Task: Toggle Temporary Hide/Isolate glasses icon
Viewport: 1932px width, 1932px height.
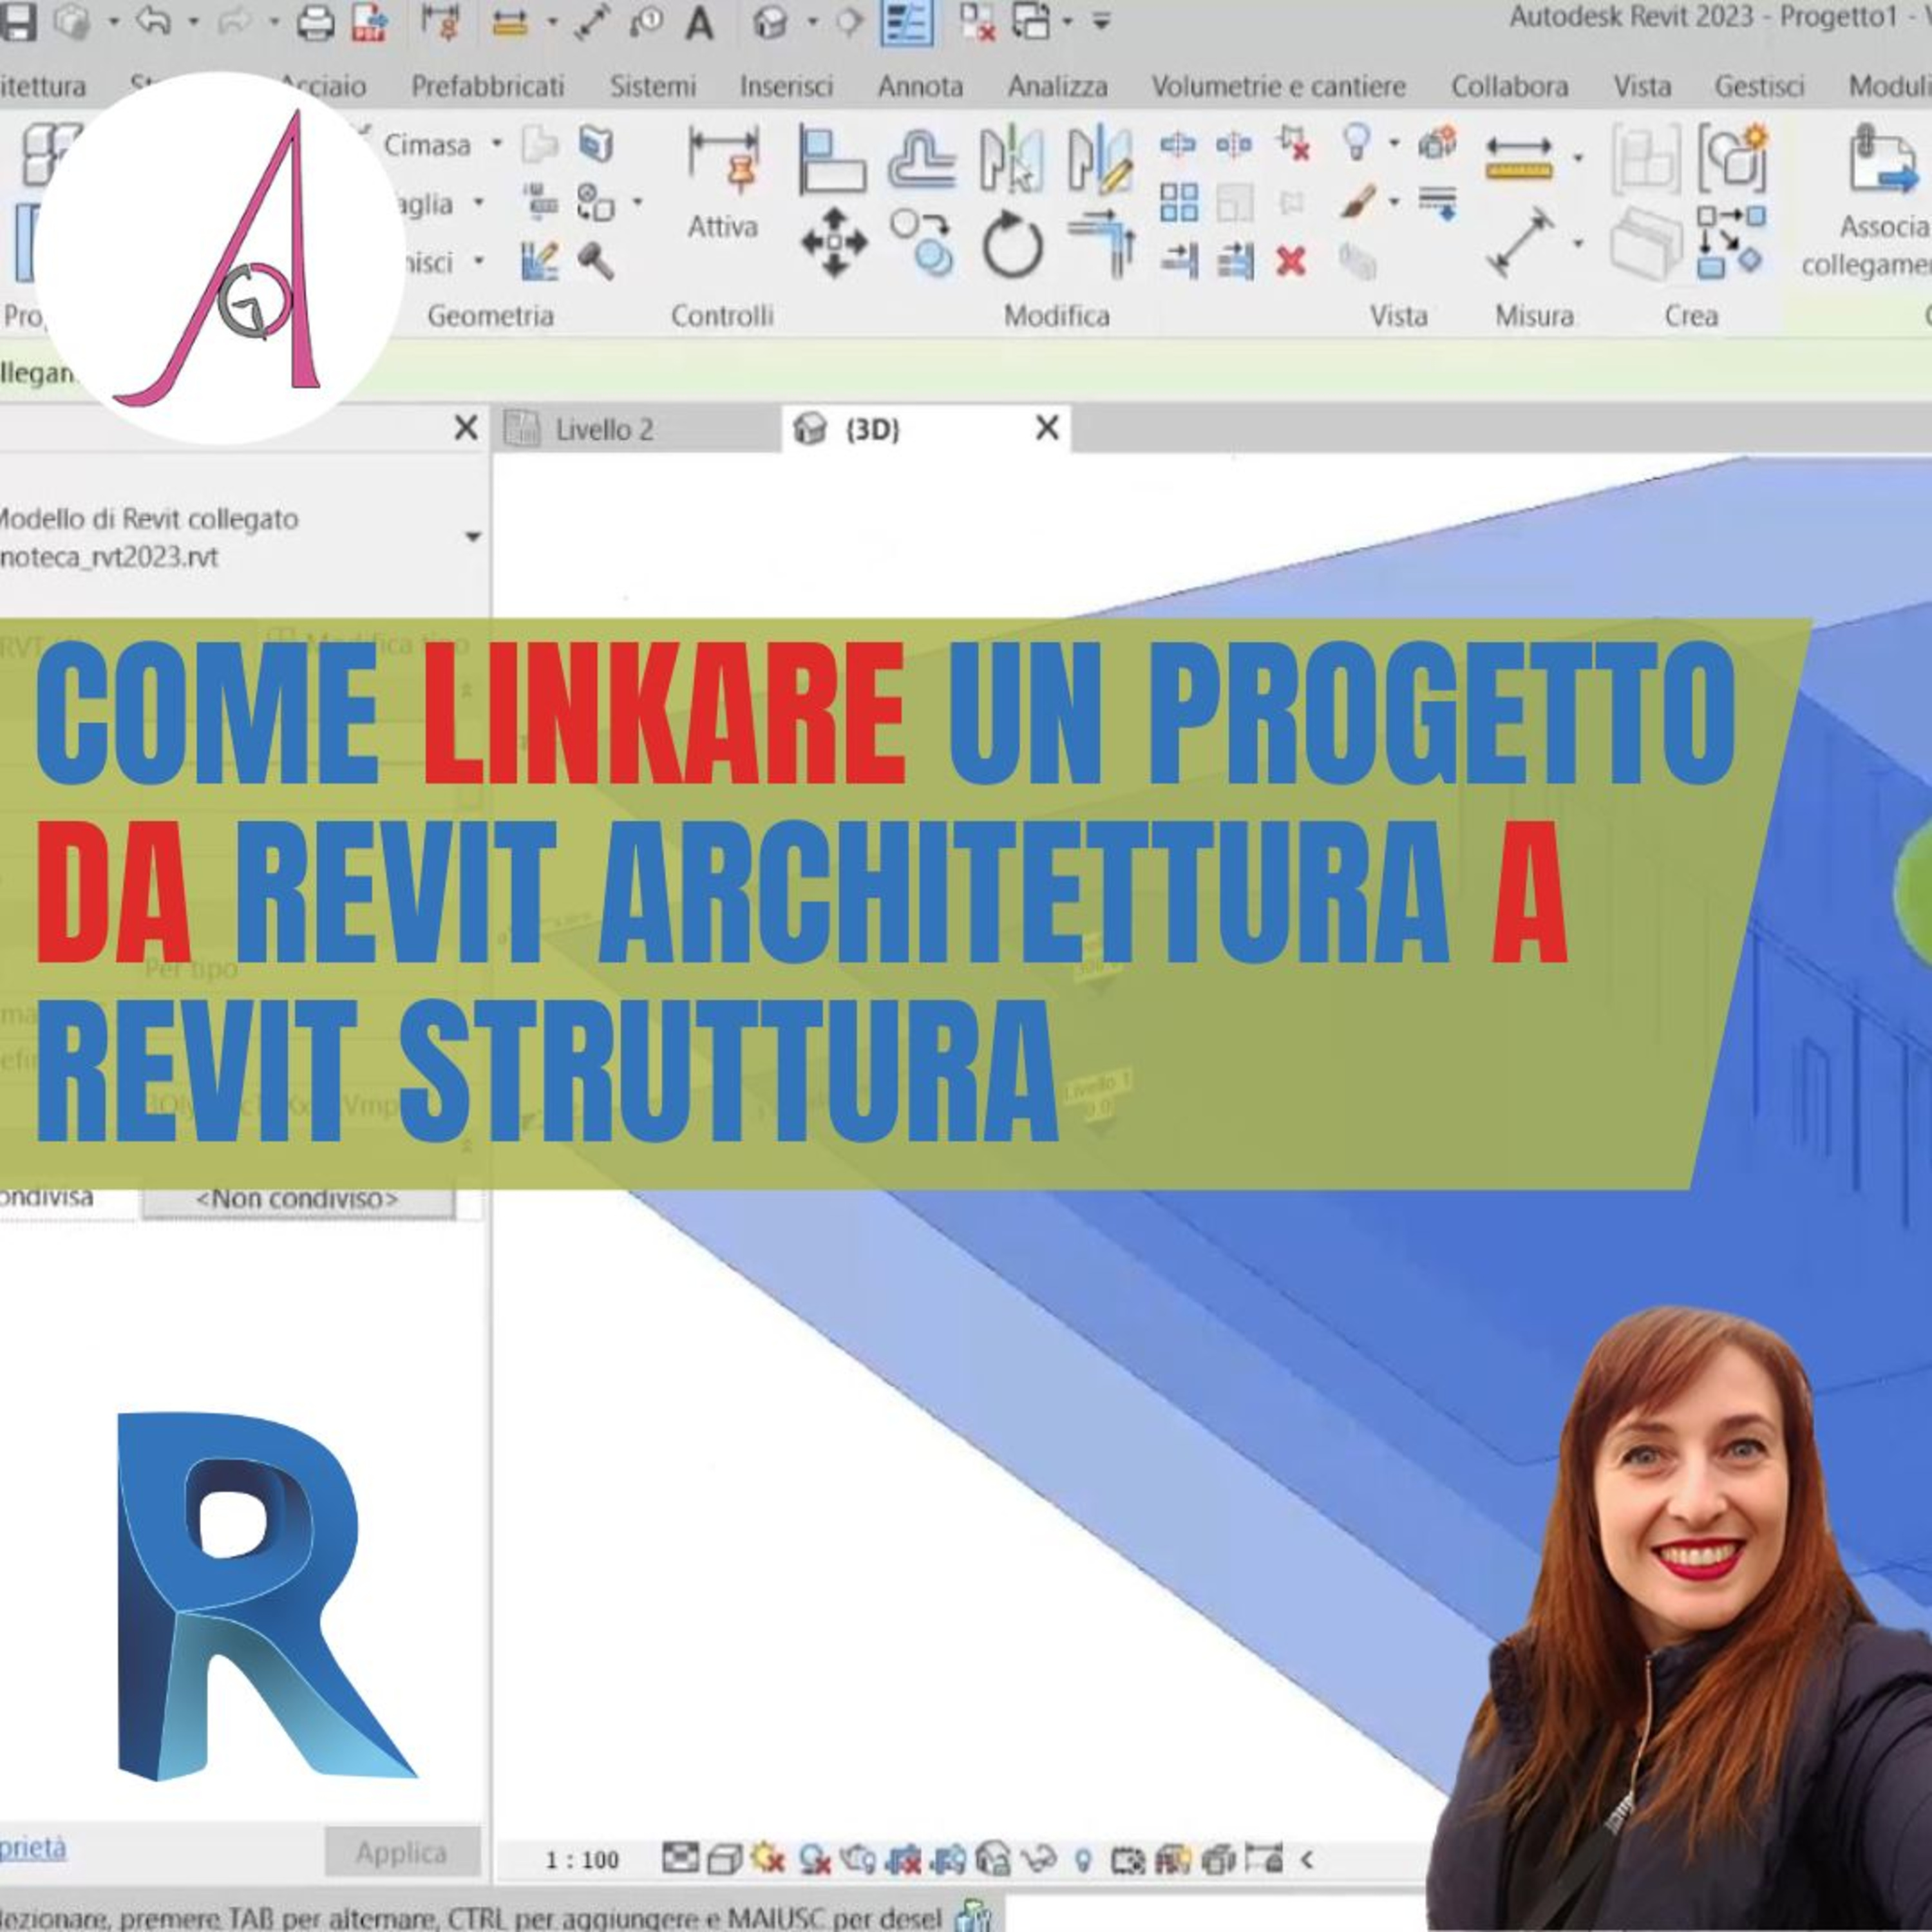Action: (1040, 1860)
